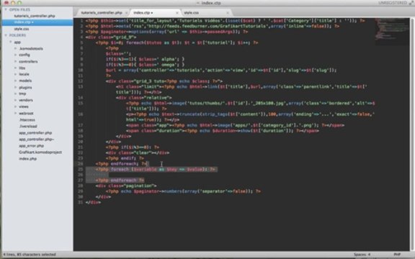The image size is (415, 259).
Task: Click the selection status text in the status bar
Action: (30, 255)
